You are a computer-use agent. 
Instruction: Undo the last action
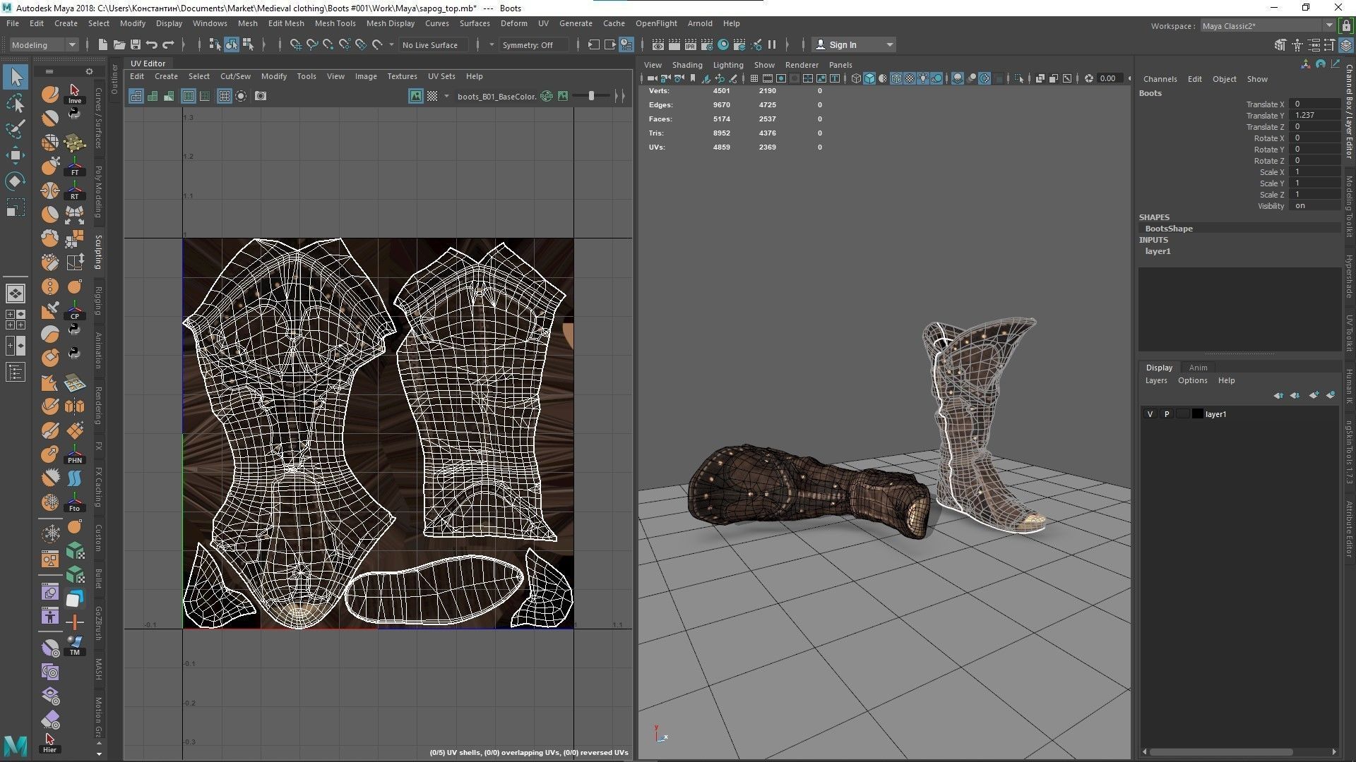coord(152,44)
